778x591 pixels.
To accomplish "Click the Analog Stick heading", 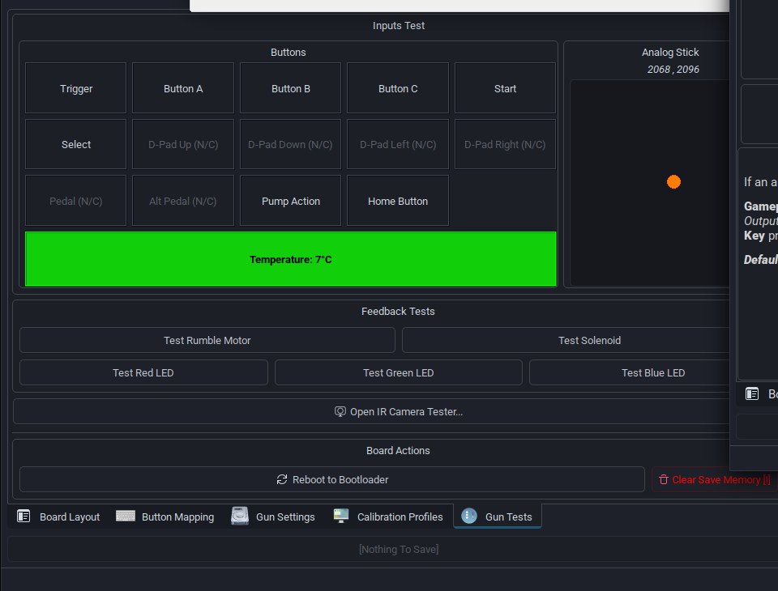I will click(x=670, y=52).
